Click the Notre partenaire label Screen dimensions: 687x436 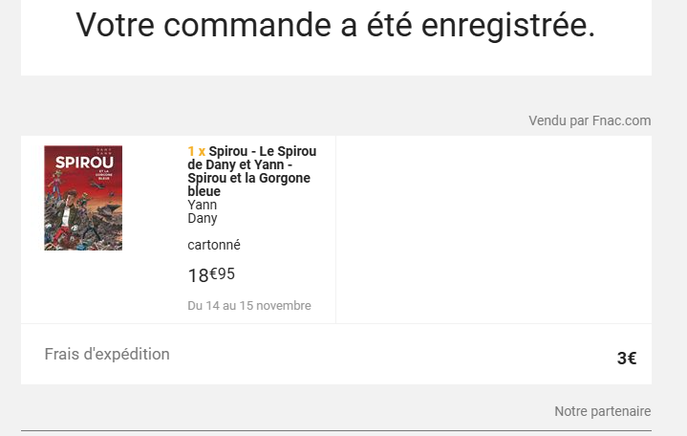pyautogui.click(x=602, y=411)
